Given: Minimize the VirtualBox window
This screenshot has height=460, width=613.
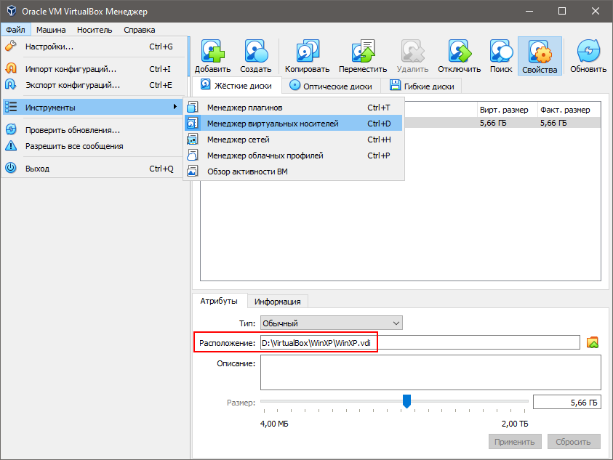Looking at the screenshot, I should coord(529,11).
